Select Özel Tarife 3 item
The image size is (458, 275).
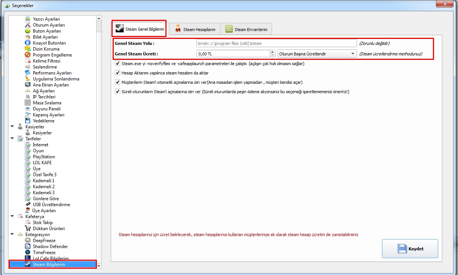pyautogui.click(x=45, y=175)
